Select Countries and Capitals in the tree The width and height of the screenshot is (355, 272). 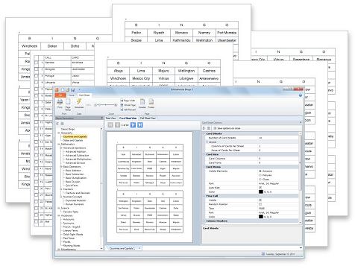coord(75,136)
